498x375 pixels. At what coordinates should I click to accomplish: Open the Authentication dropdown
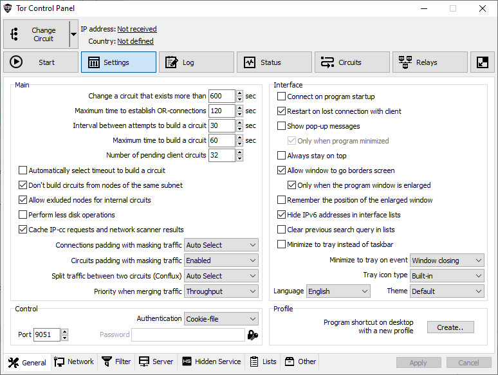(x=221, y=319)
